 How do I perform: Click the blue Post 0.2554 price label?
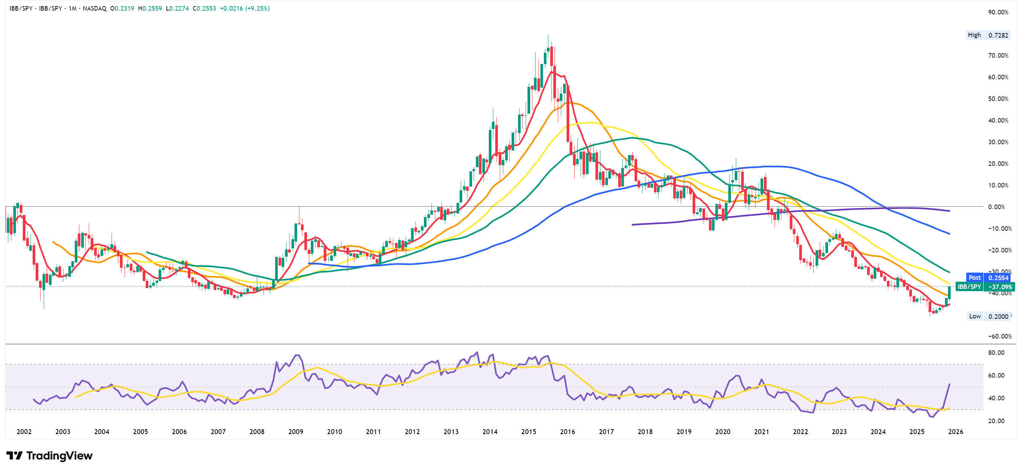point(988,278)
